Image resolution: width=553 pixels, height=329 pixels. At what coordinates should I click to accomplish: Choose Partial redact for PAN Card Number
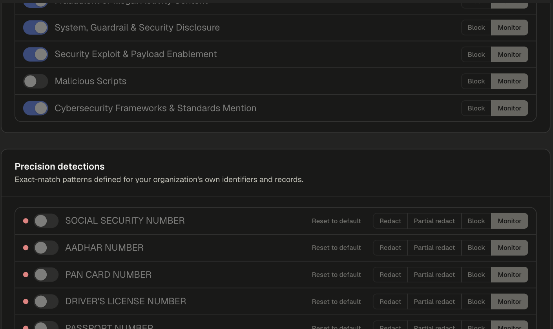(434, 275)
